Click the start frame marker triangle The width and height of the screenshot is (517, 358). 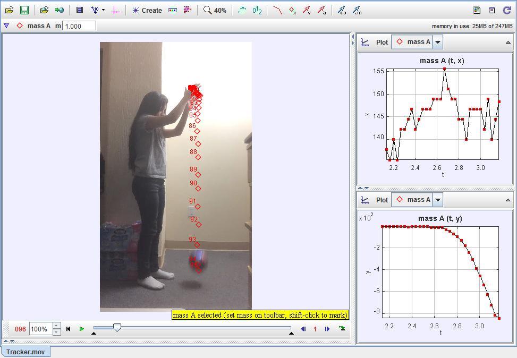[94, 334]
